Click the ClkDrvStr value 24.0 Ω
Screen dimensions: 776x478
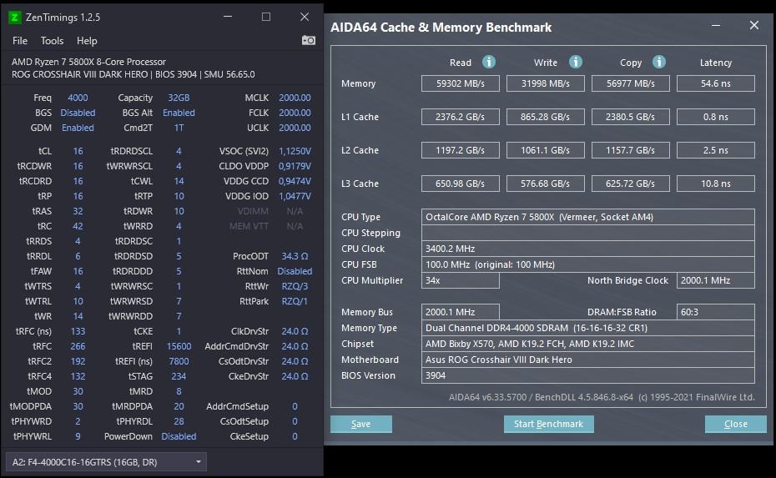coord(295,331)
